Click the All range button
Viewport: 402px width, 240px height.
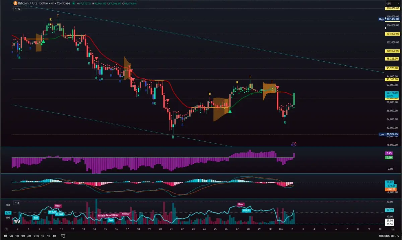[x=54, y=236]
